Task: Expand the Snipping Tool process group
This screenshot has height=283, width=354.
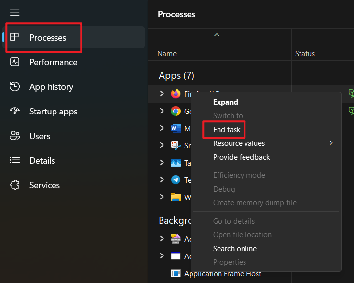Action: coord(162,145)
